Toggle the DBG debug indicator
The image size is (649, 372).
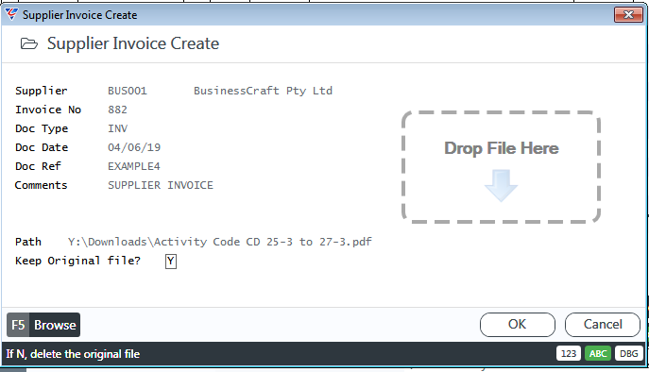pyautogui.click(x=629, y=354)
